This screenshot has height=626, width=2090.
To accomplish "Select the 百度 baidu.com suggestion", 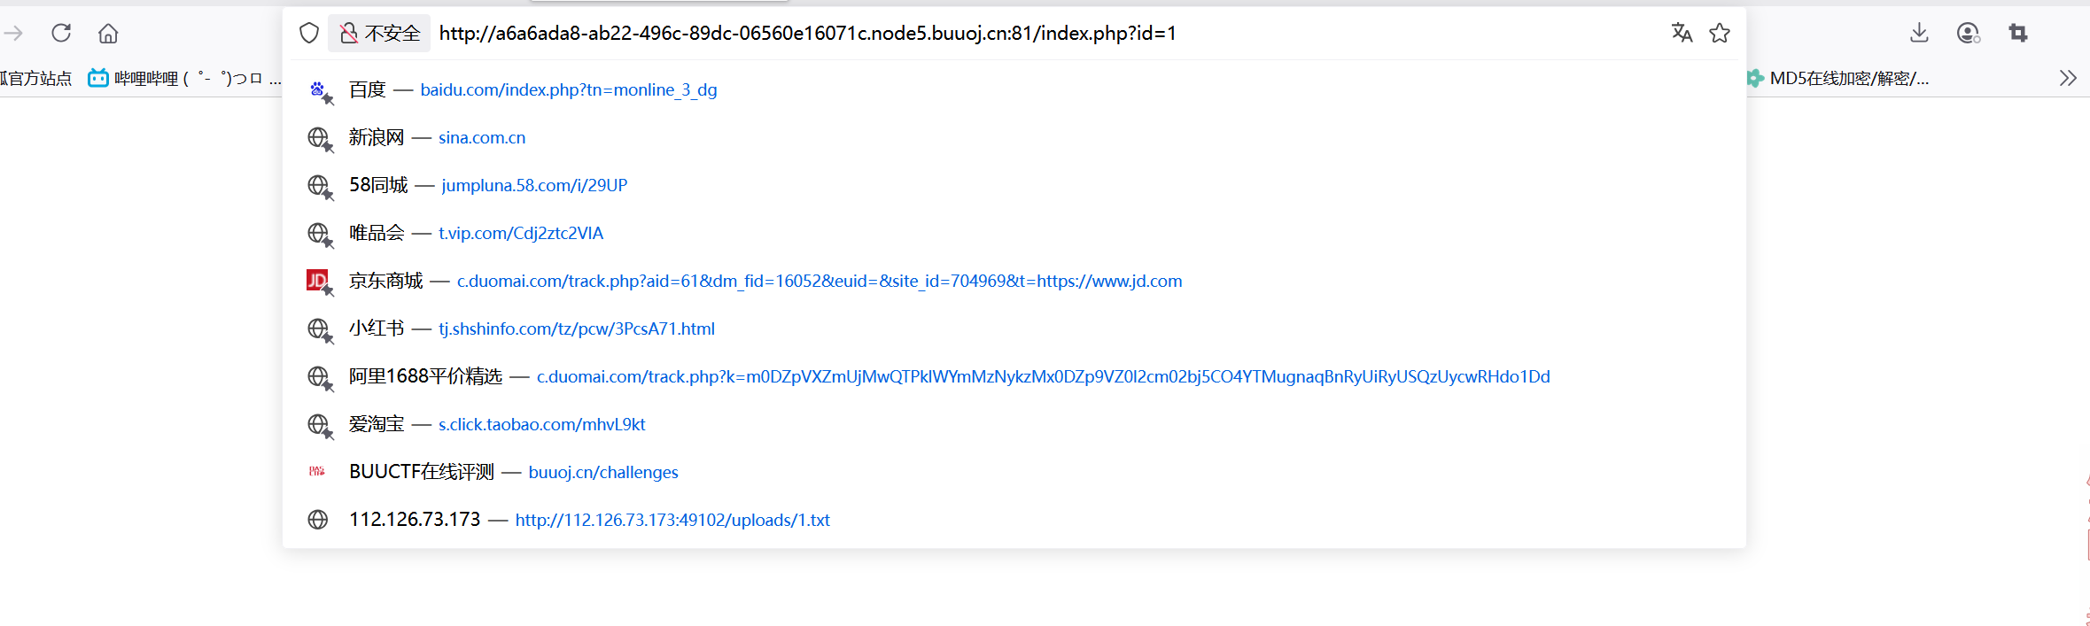I will tap(532, 89).
